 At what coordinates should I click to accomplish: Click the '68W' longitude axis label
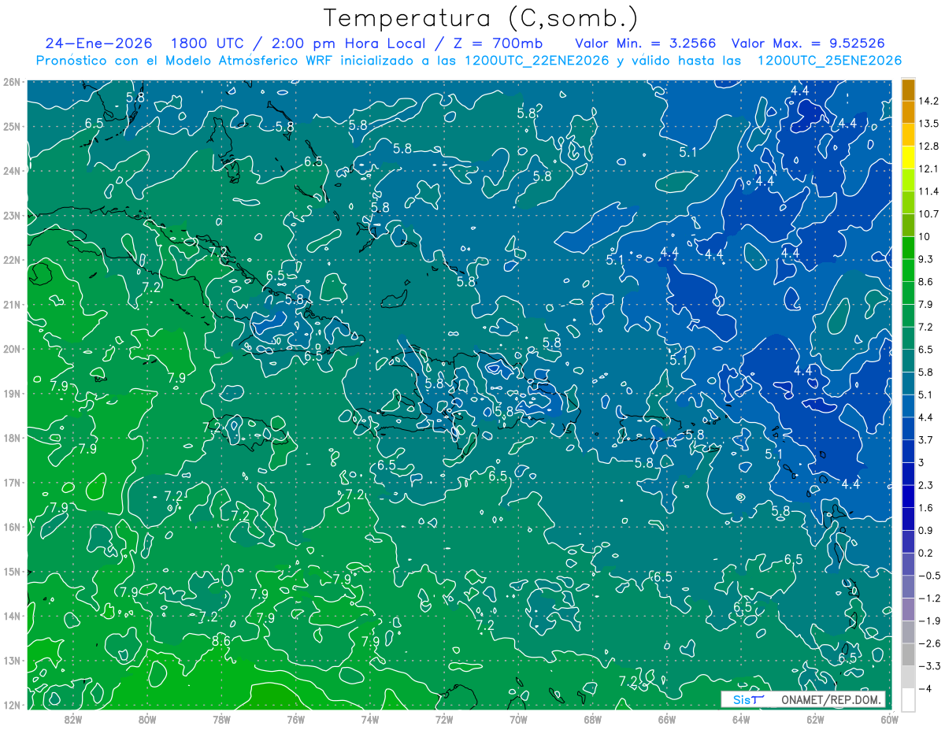[593, 719]
